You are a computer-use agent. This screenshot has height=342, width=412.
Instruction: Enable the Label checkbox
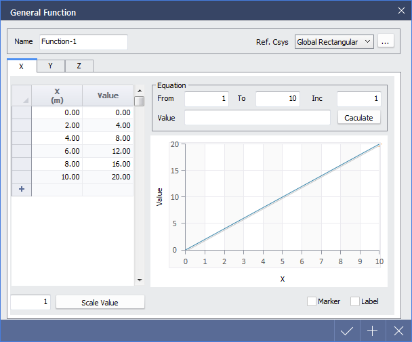coord(355,301)
